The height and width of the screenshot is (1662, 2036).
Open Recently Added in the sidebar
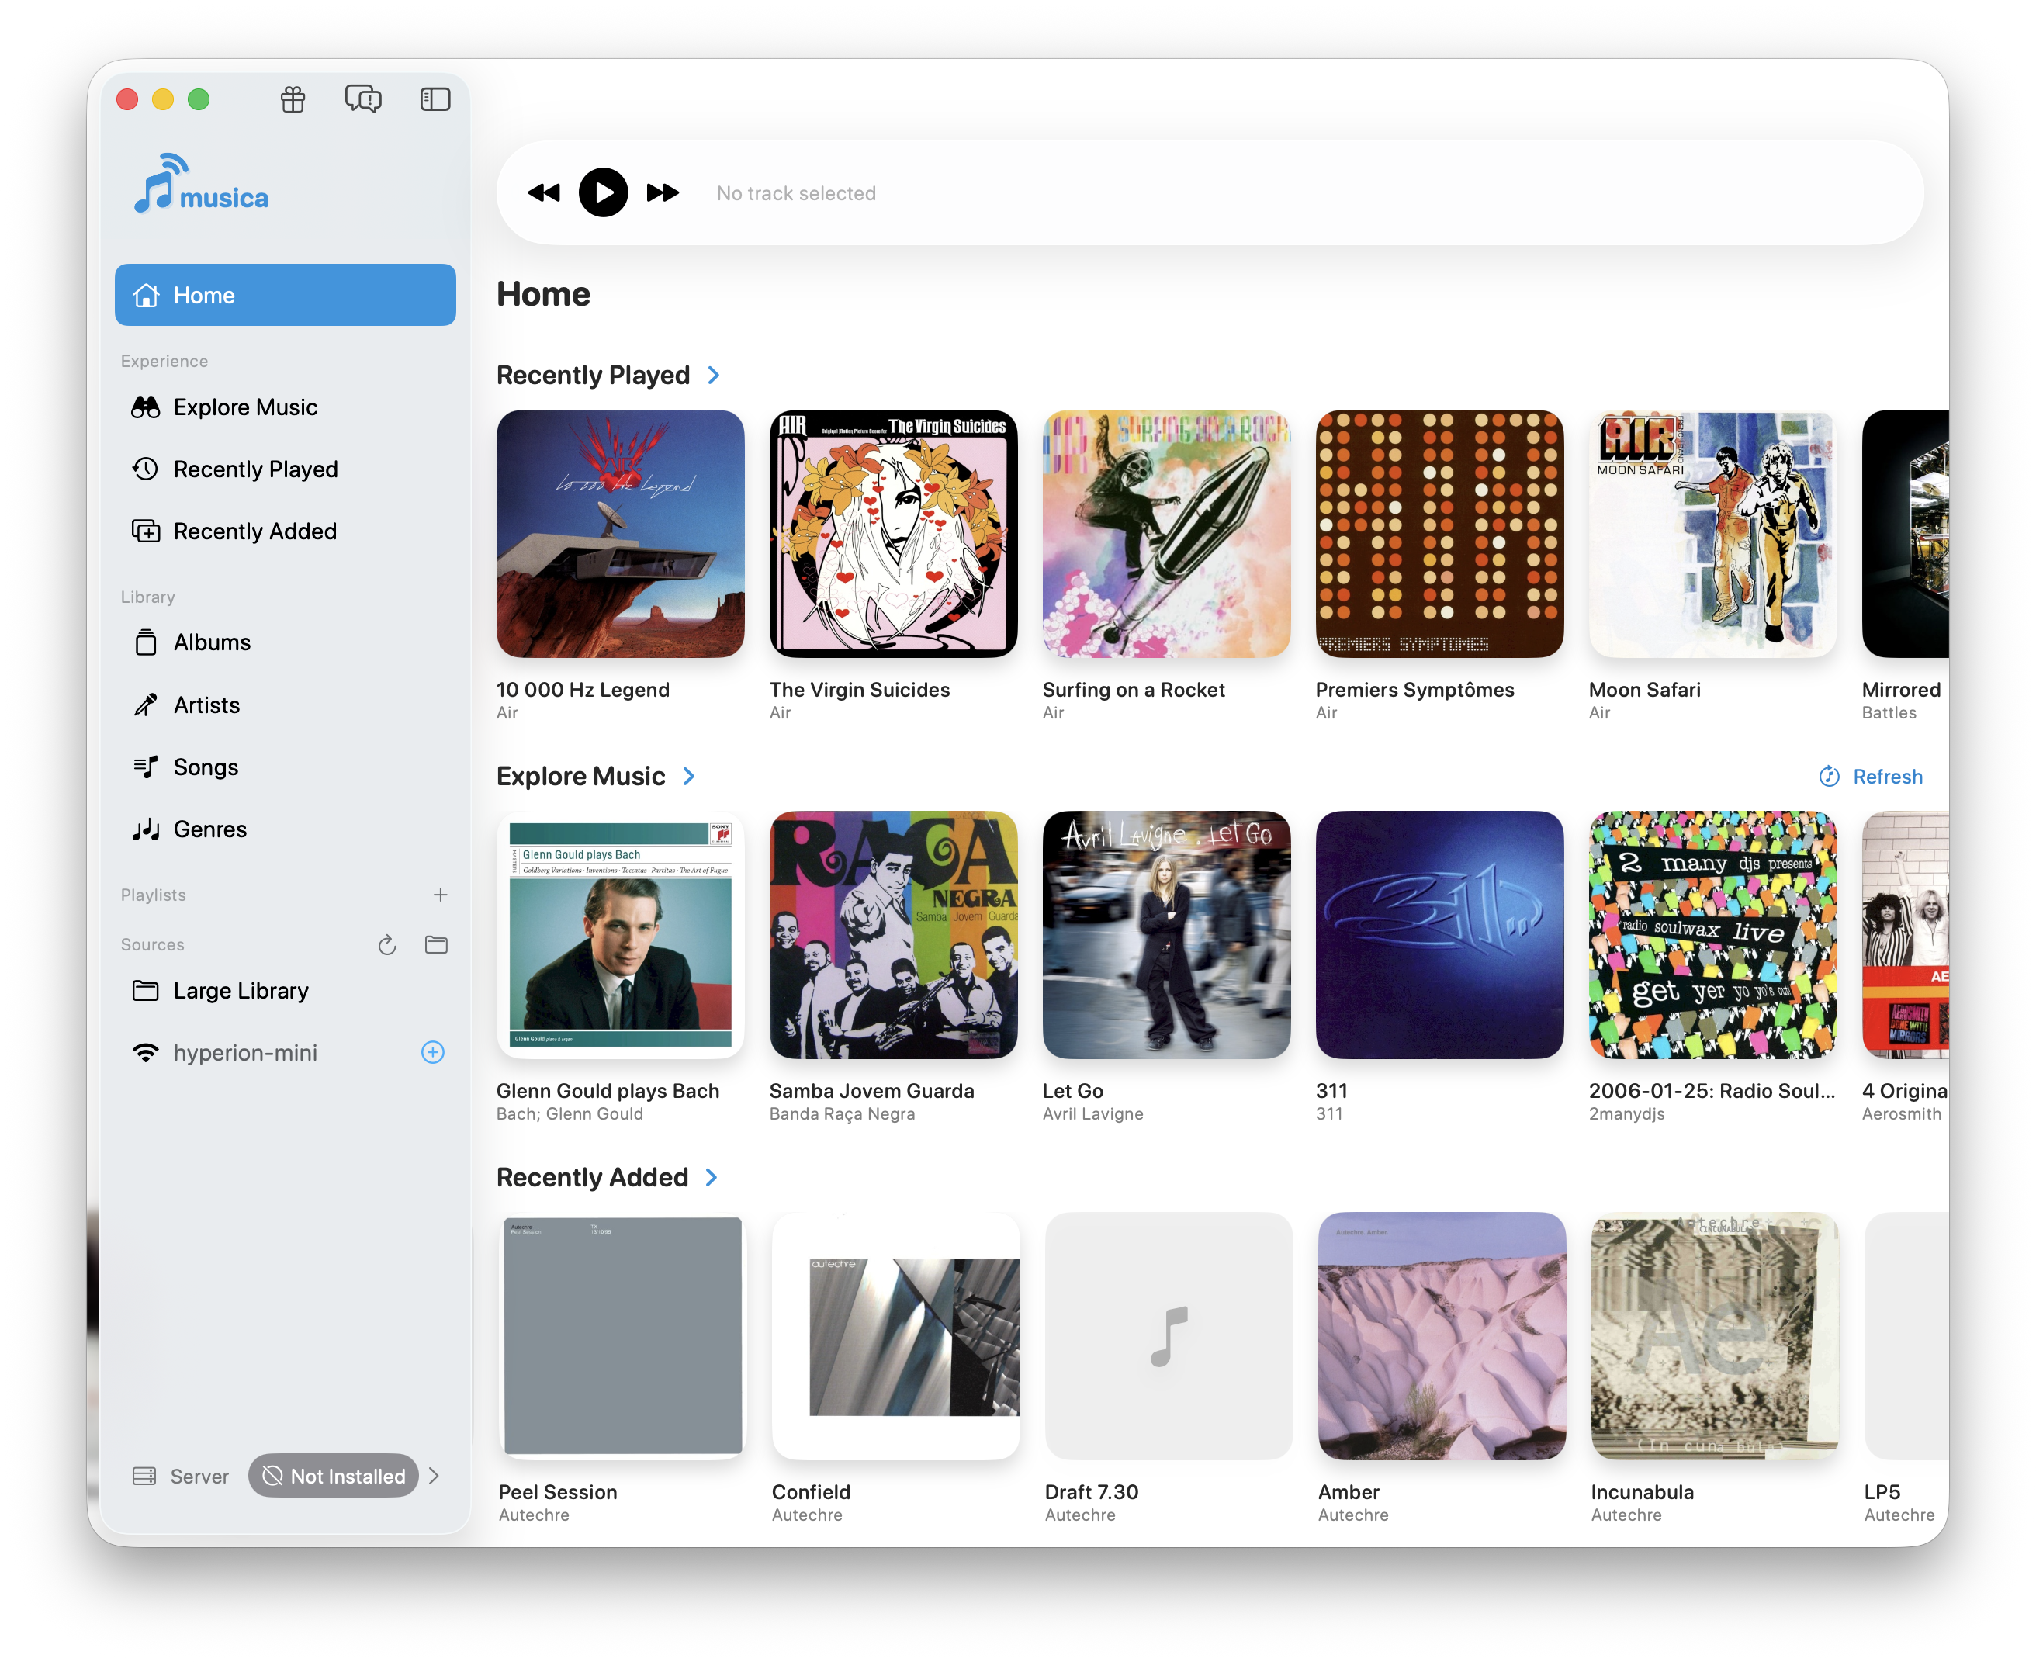pyautogui.click(x=286, y=531)
